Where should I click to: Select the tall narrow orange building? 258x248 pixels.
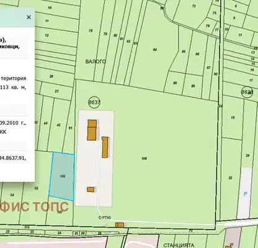(x=105, y=147)
